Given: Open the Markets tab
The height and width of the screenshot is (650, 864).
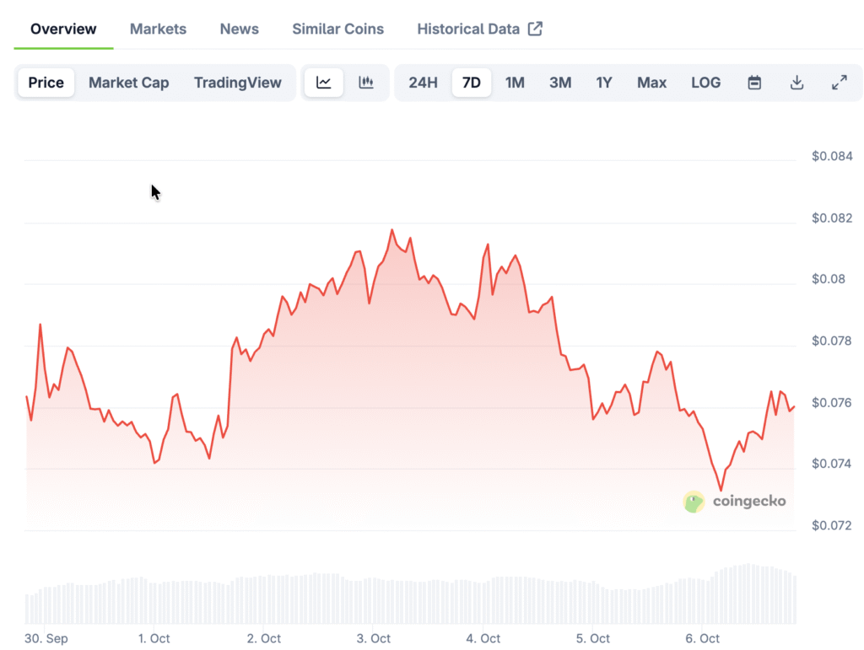Looking at the screenshot, I should pyautogui.click(x=158, y=29).
